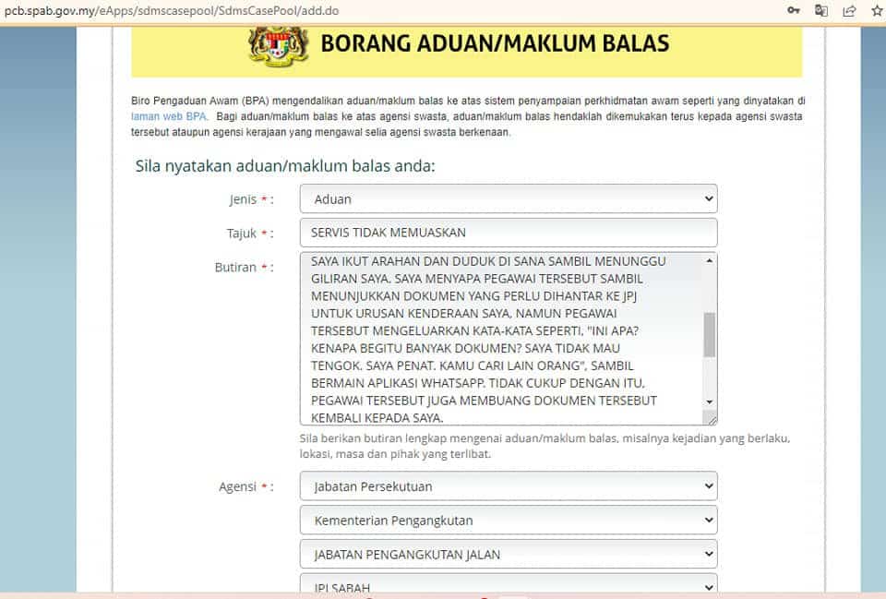Click the share page icon

pos(849,10)
